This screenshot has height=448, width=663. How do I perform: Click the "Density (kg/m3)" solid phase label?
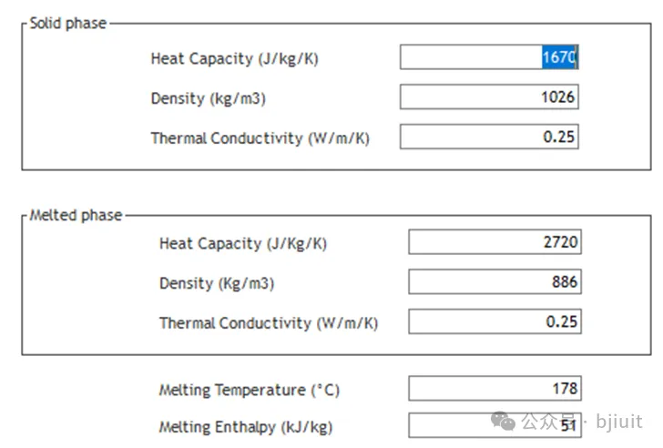pyautogui.click(x=208, y=98)
